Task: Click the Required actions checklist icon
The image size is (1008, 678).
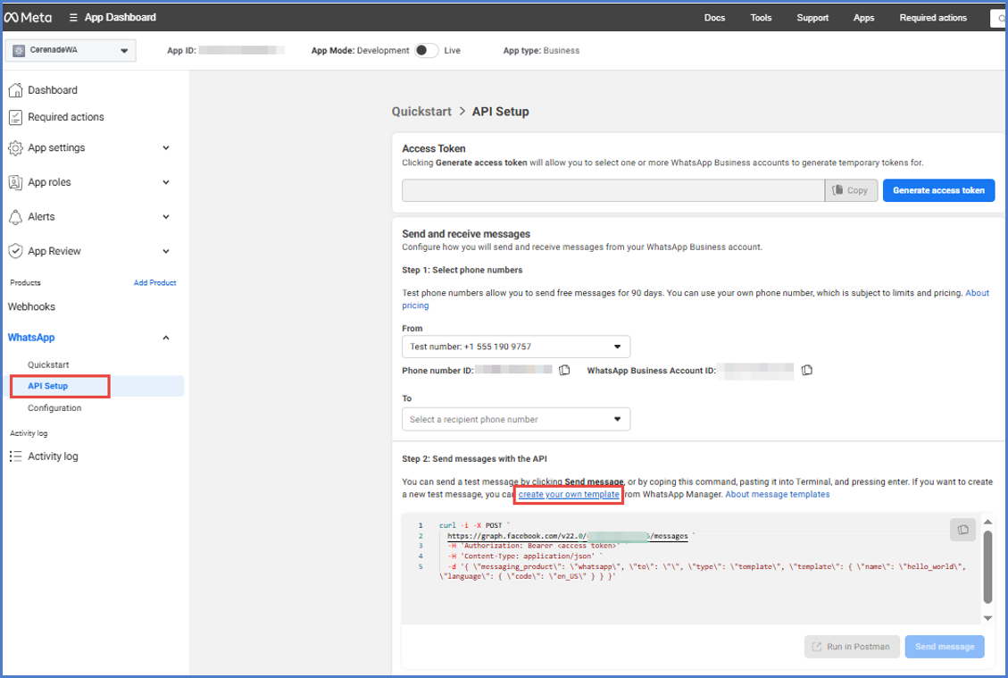Action: point(15,117)
